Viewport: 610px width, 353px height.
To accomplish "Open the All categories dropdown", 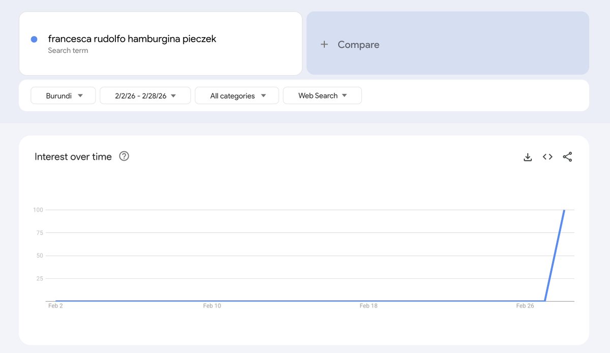I will 237,95.
